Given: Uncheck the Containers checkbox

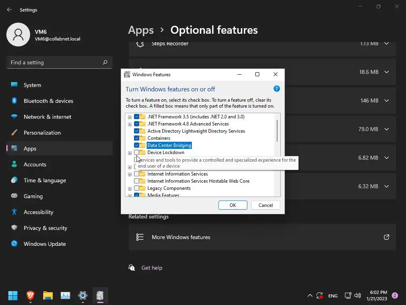Looking at the screenshot, I should coord(136,138).
